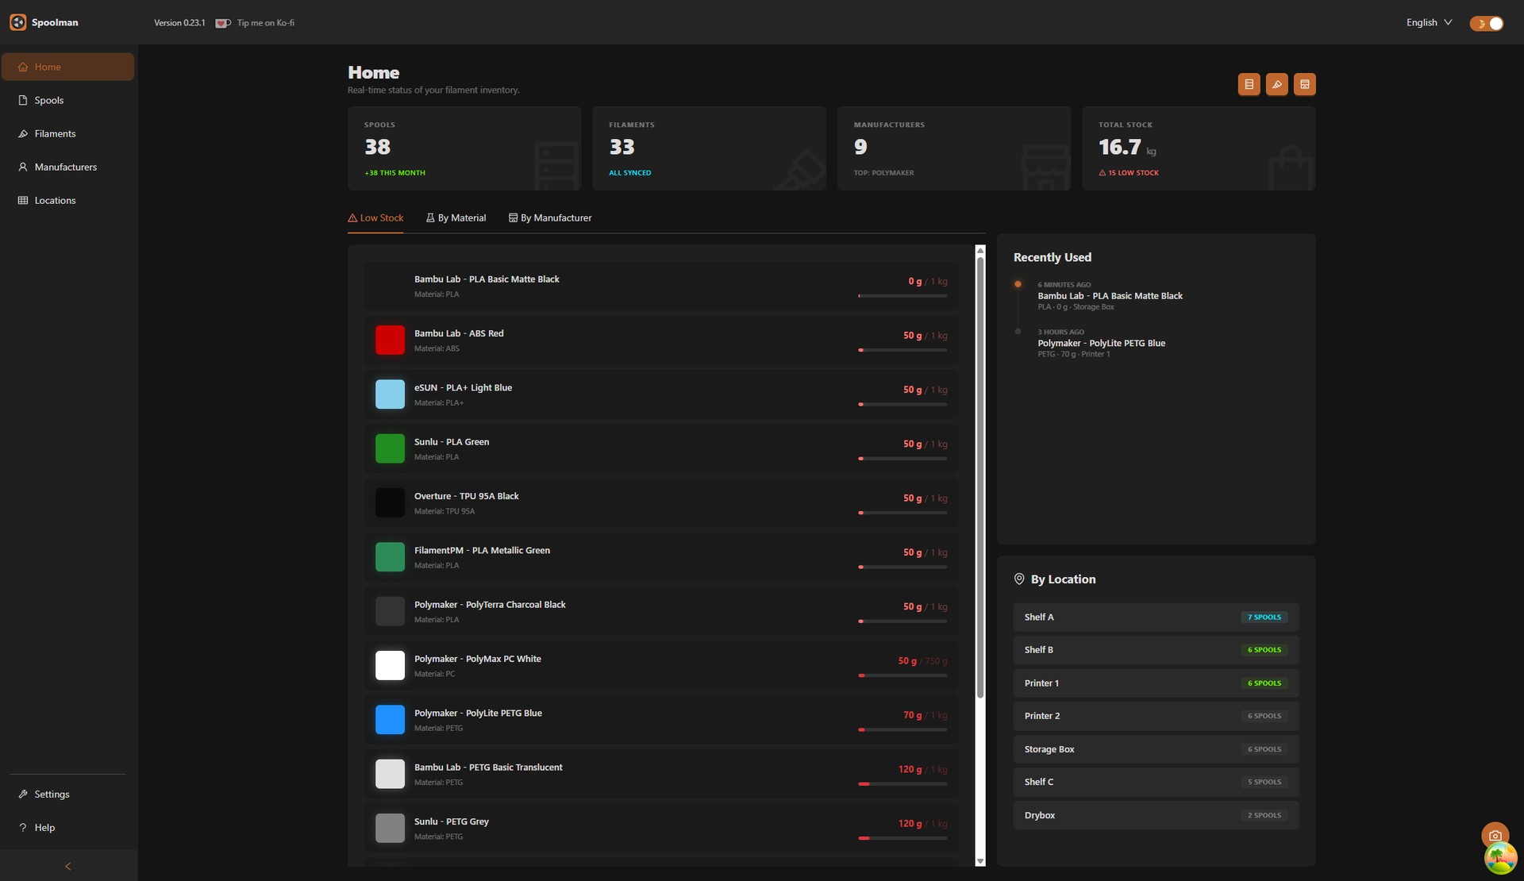Click the eSUN light blue color swatch

click(390, 394)
